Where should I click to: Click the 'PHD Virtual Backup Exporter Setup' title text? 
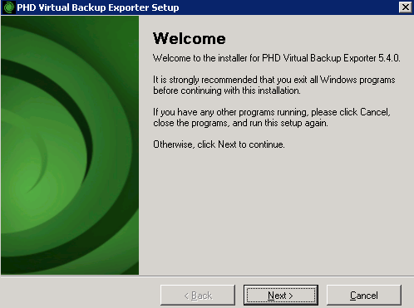pos(98,7)
